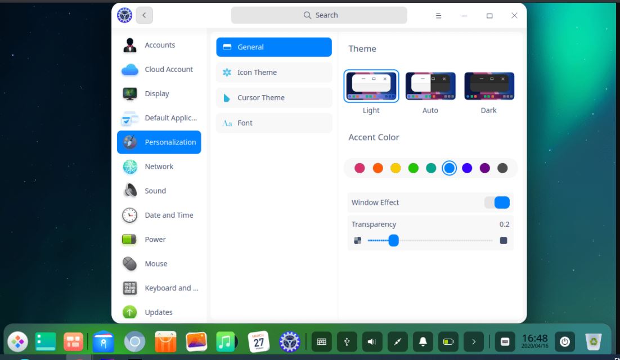Pick the purple accent color
The height and width of the screenshot is (360, 620).
[485, 168]
